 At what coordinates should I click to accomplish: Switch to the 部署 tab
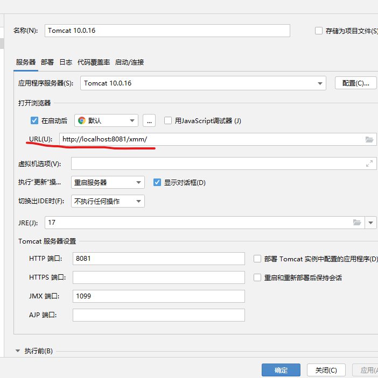(x=47, y=62)
